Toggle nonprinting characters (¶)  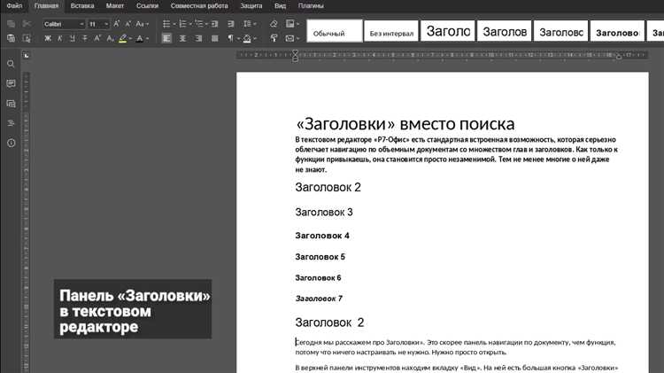coord(230,39)
